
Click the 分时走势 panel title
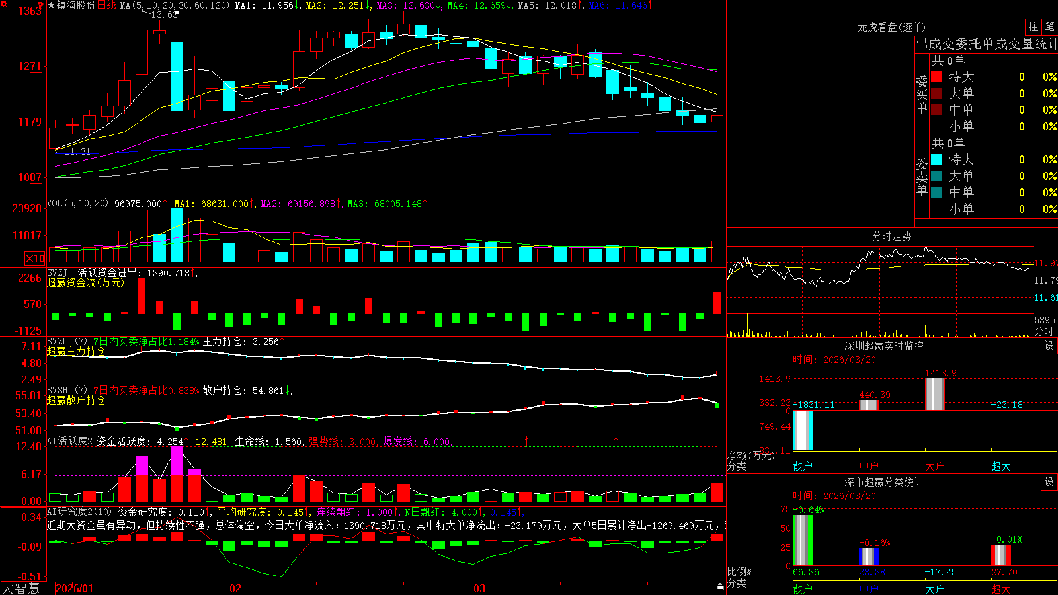pos(891,236)
